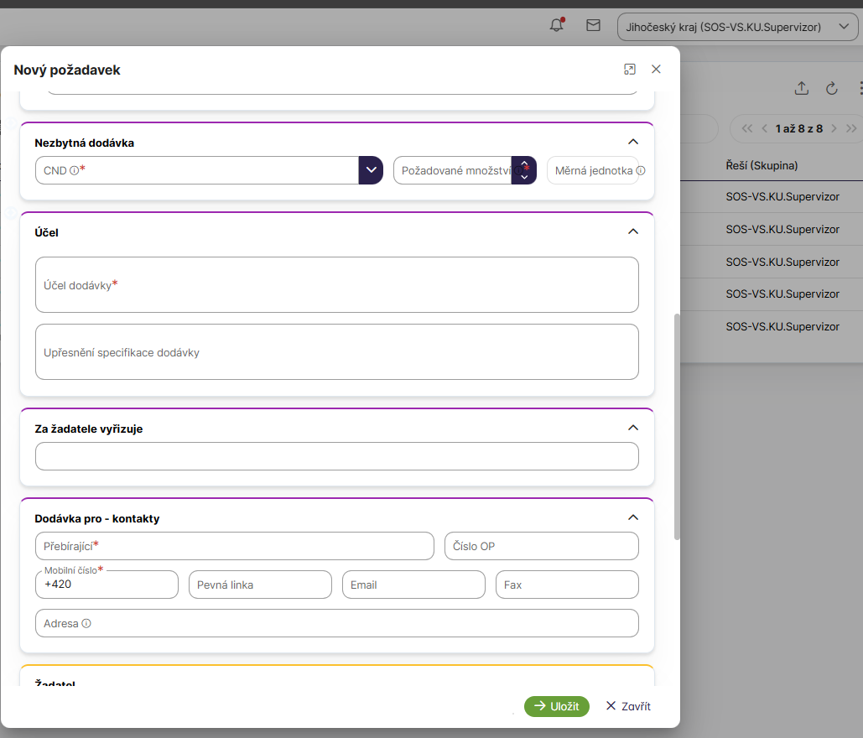The image size is (863, 738).
Task: Click the Adresa info icon
Action: [x=86, y=624]
